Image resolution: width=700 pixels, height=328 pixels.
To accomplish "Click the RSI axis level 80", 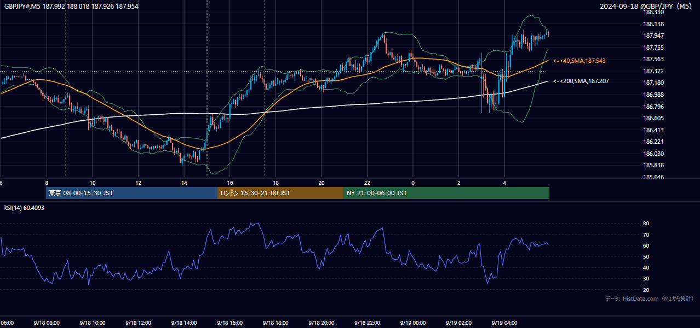I will 646,224.
